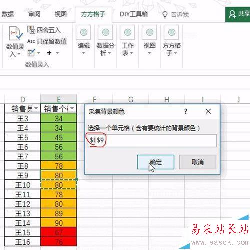Click the dialog help question mark

pyautogui.click(x=186, y=111)
